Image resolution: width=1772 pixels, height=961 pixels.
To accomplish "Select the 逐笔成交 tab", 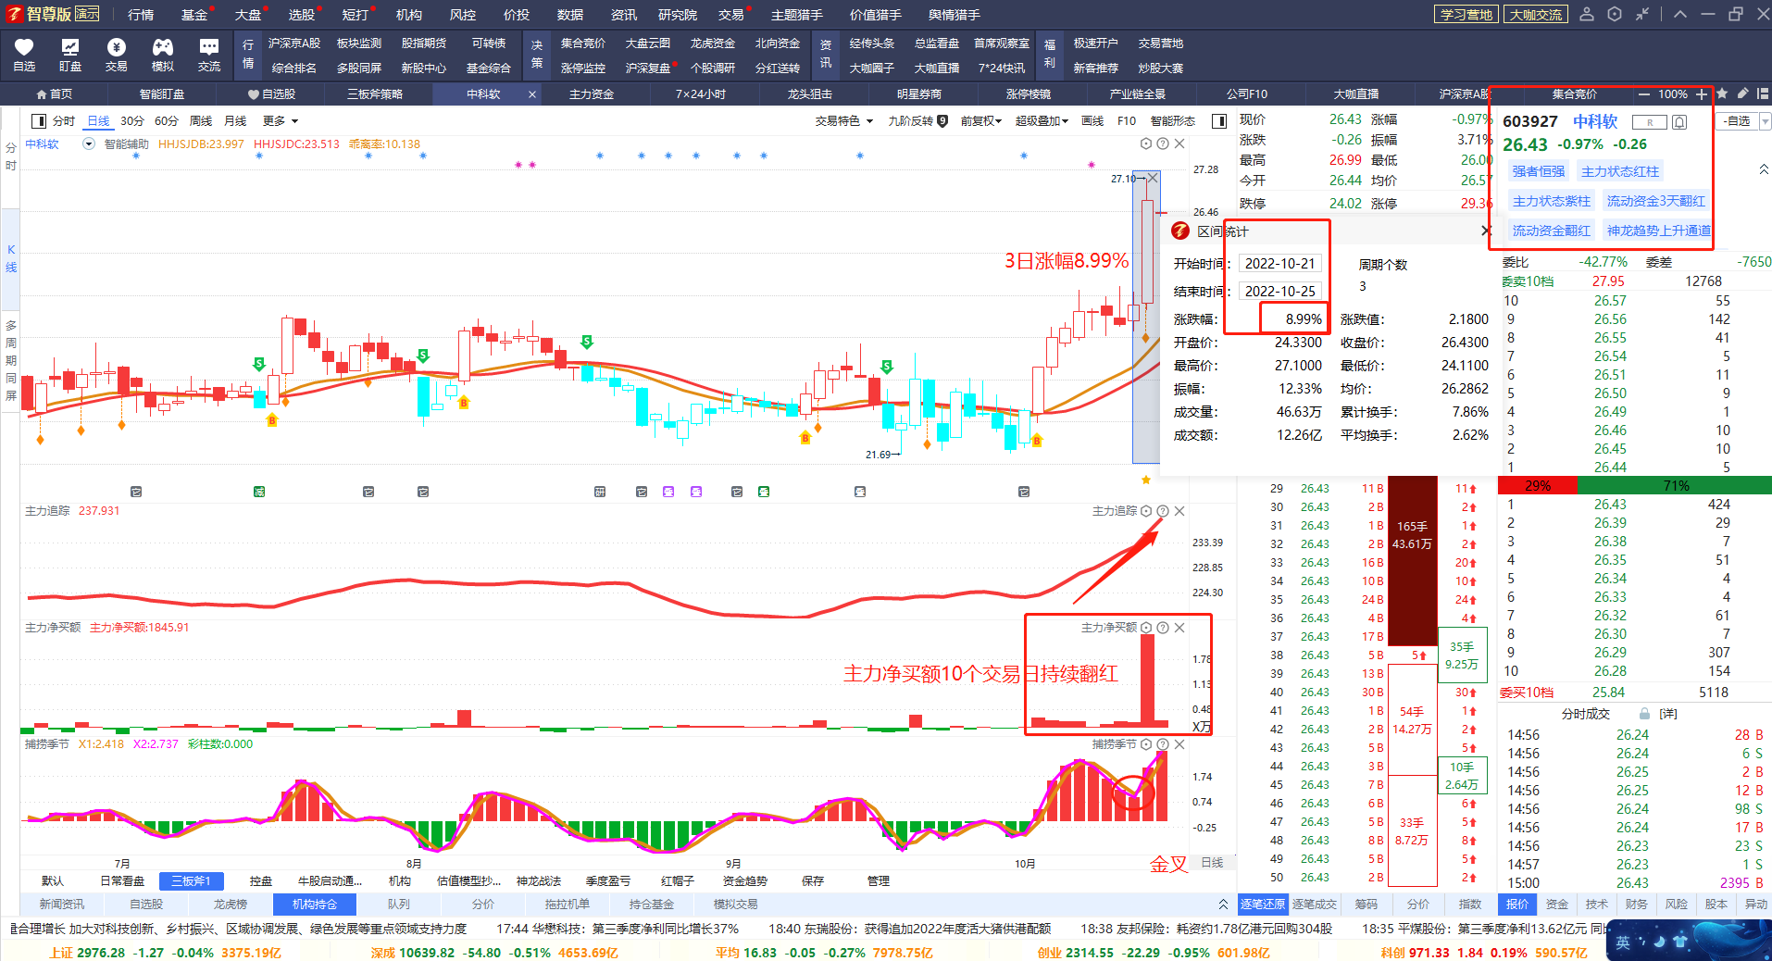I will click(1315, 905).
